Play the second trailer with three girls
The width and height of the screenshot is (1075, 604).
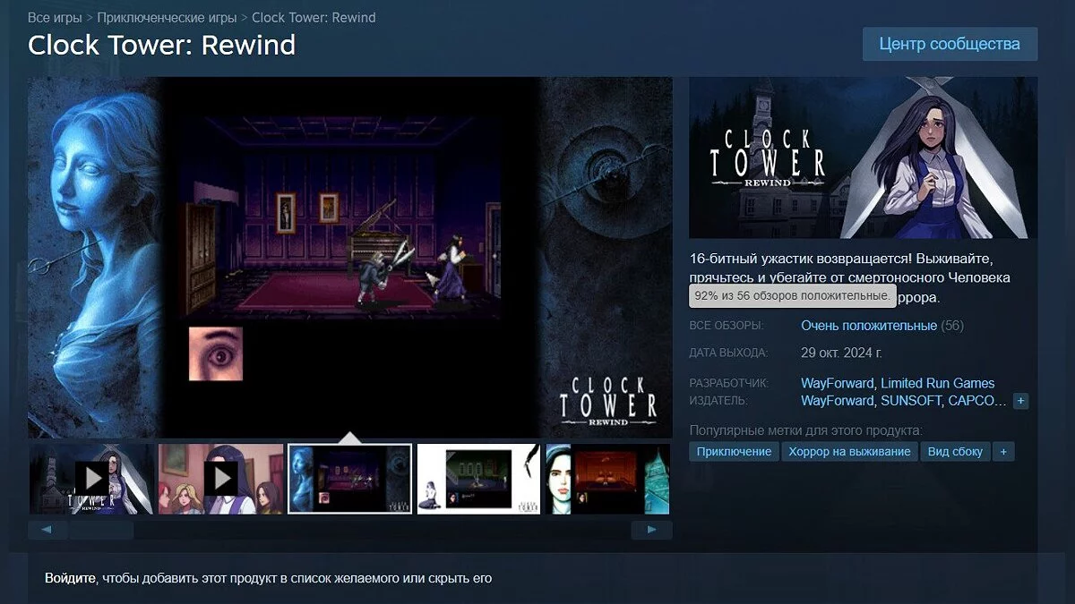tap(220, 479)
